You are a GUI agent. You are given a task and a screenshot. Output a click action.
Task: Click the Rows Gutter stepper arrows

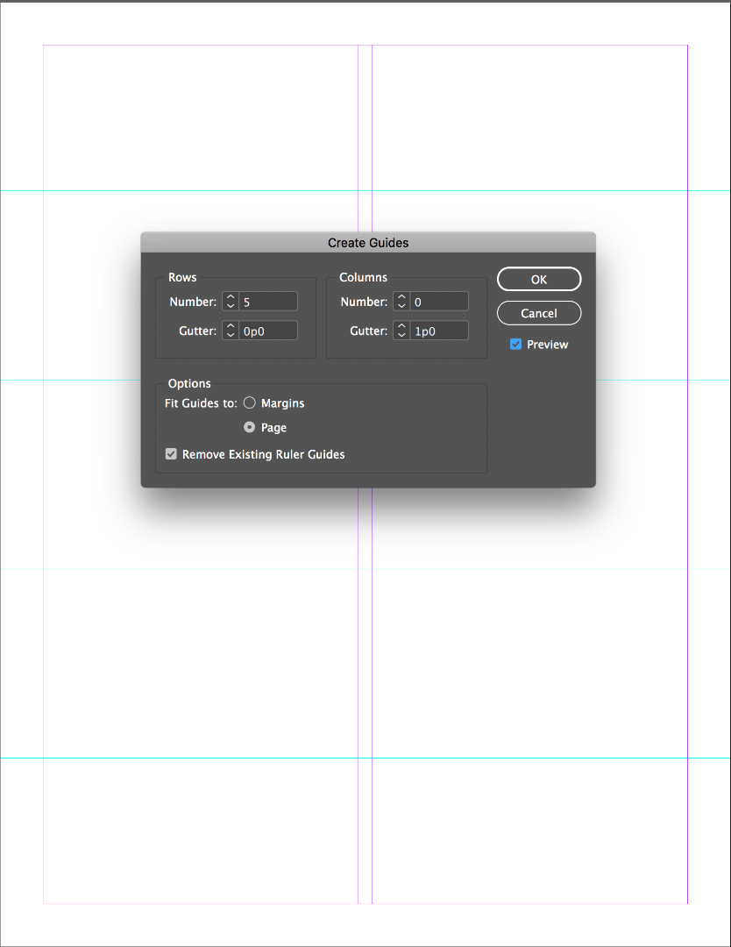231,331
